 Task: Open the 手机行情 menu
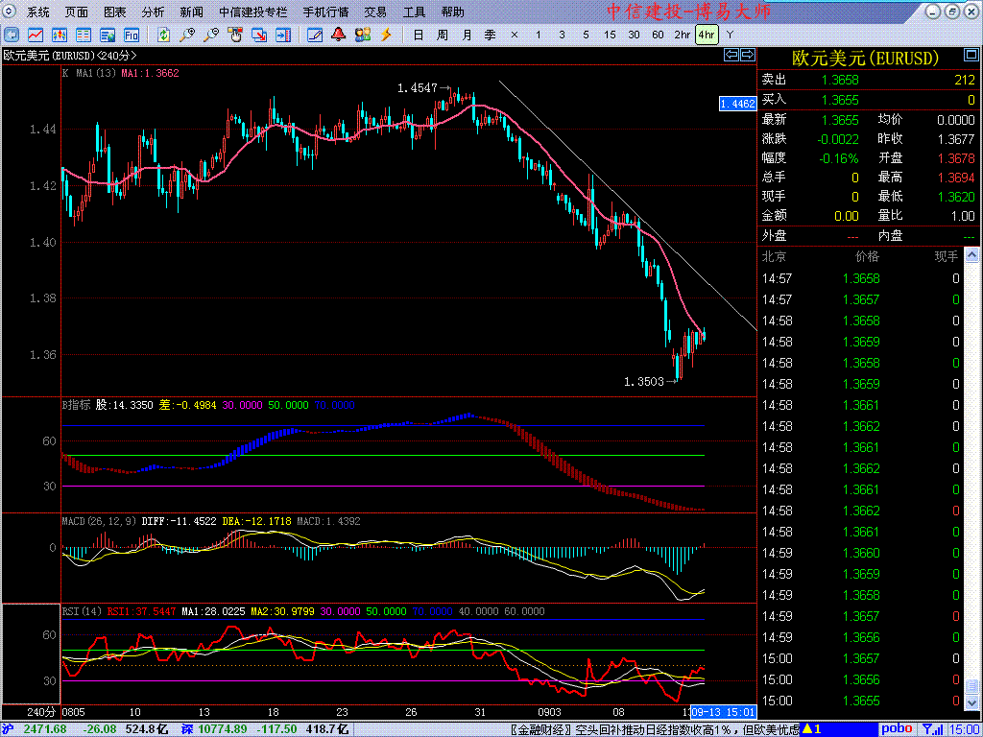[x=326, y=12]
